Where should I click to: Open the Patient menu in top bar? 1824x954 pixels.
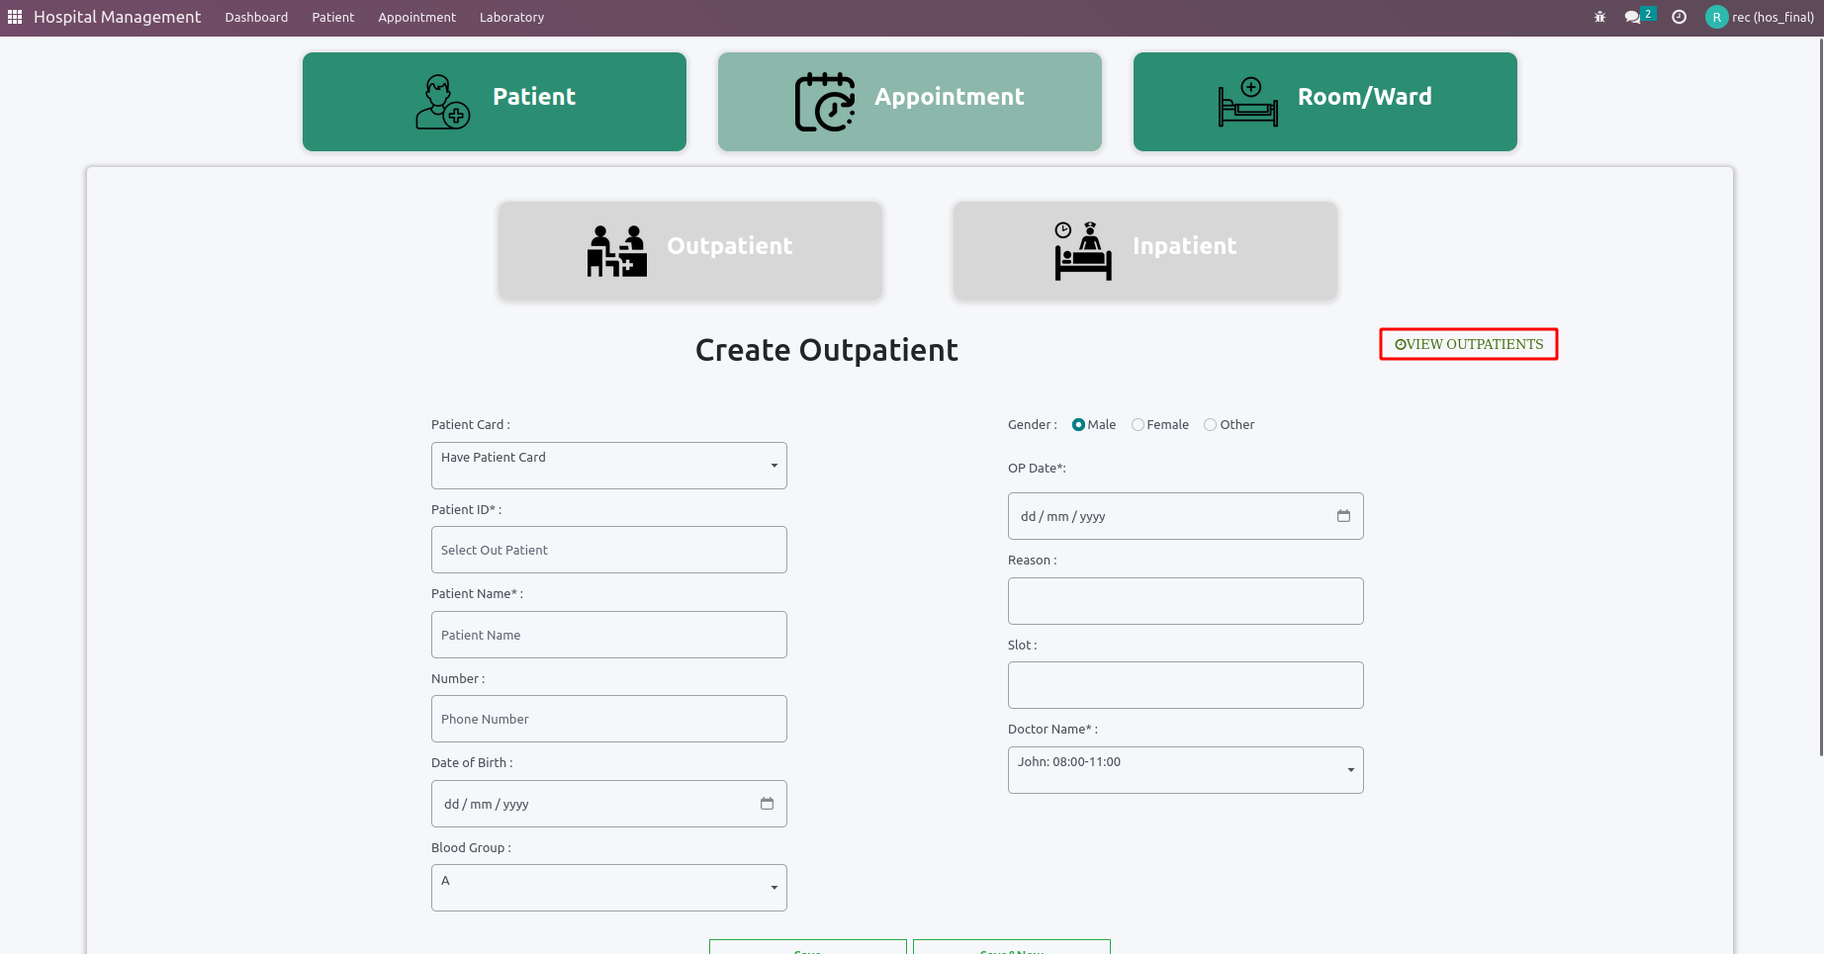pyautogui.click(x=333, y=17)
